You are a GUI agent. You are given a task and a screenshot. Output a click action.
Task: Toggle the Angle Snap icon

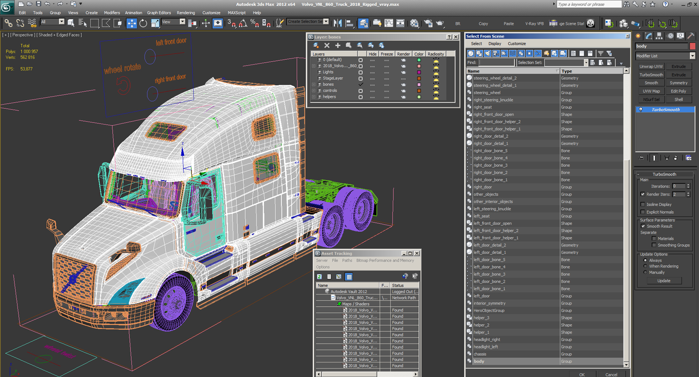tap(243, 23)
